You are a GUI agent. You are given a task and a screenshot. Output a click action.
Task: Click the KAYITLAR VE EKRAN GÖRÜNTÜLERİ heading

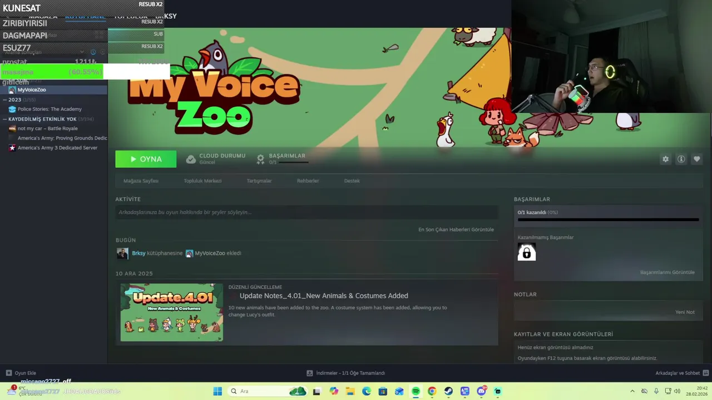tap(563, 334)
